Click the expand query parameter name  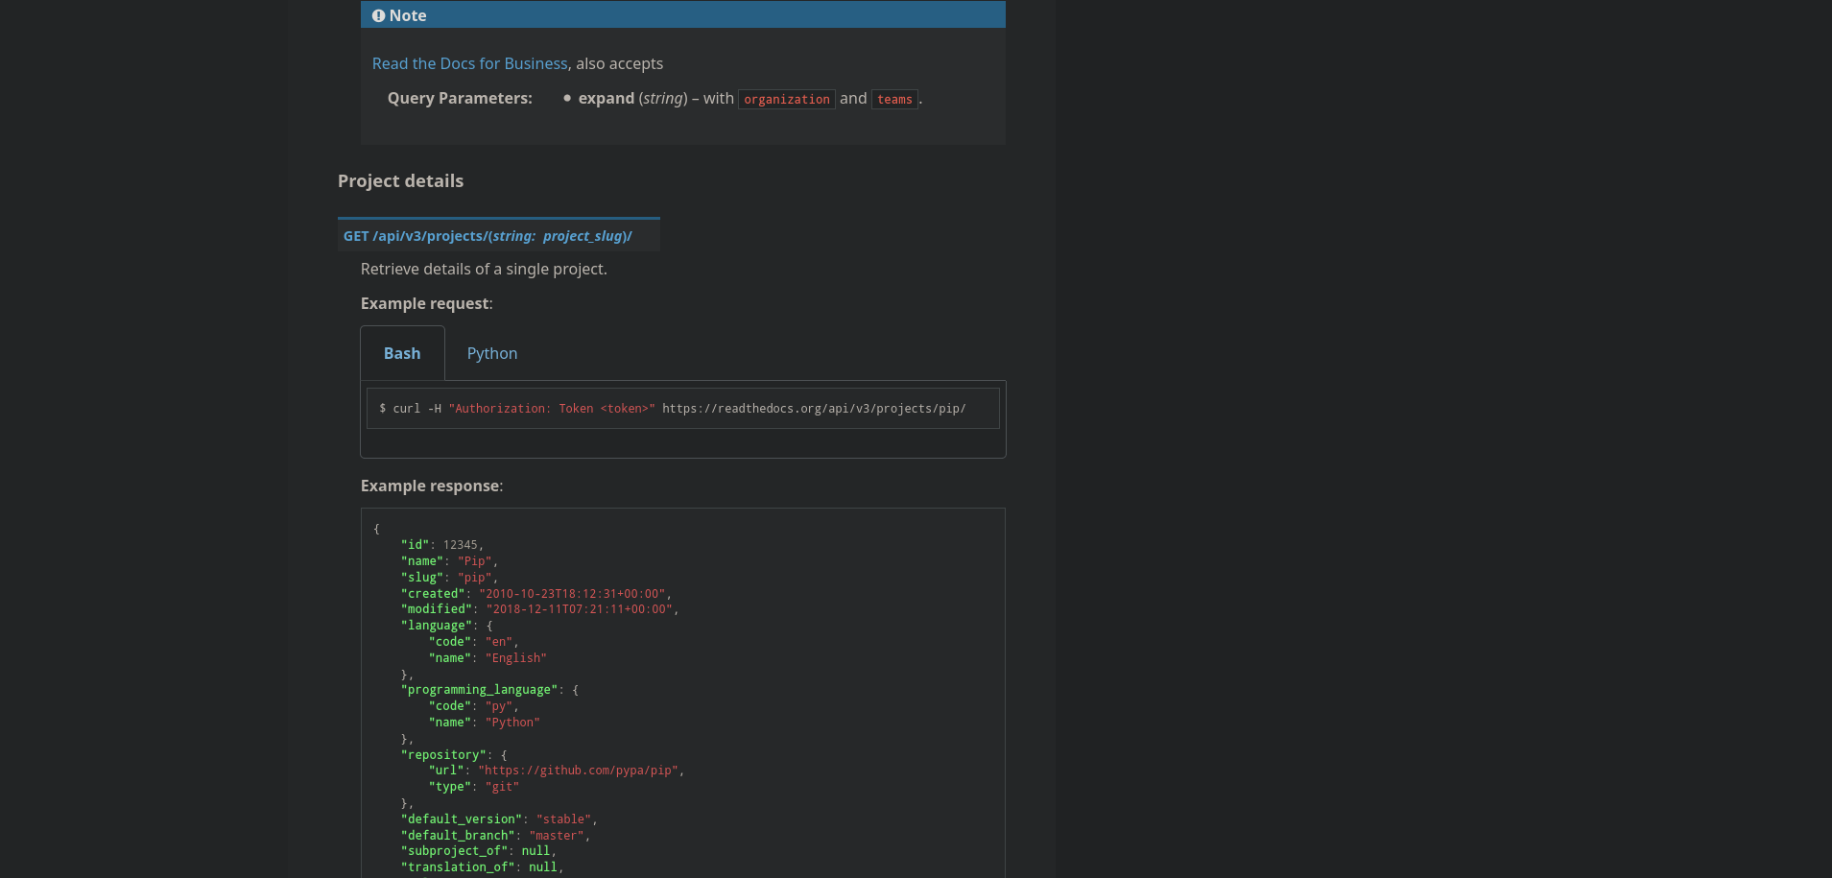pyautogui.click(x=607, y=98)
